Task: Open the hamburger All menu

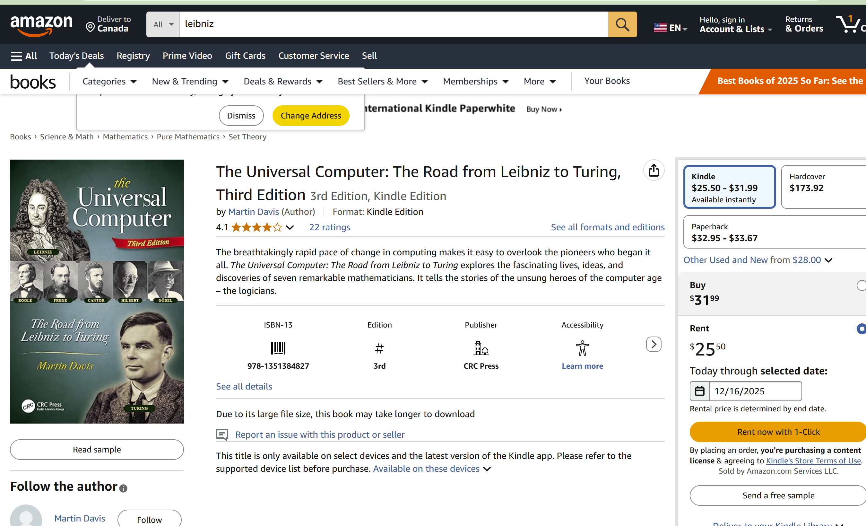Action: (24, 56)
